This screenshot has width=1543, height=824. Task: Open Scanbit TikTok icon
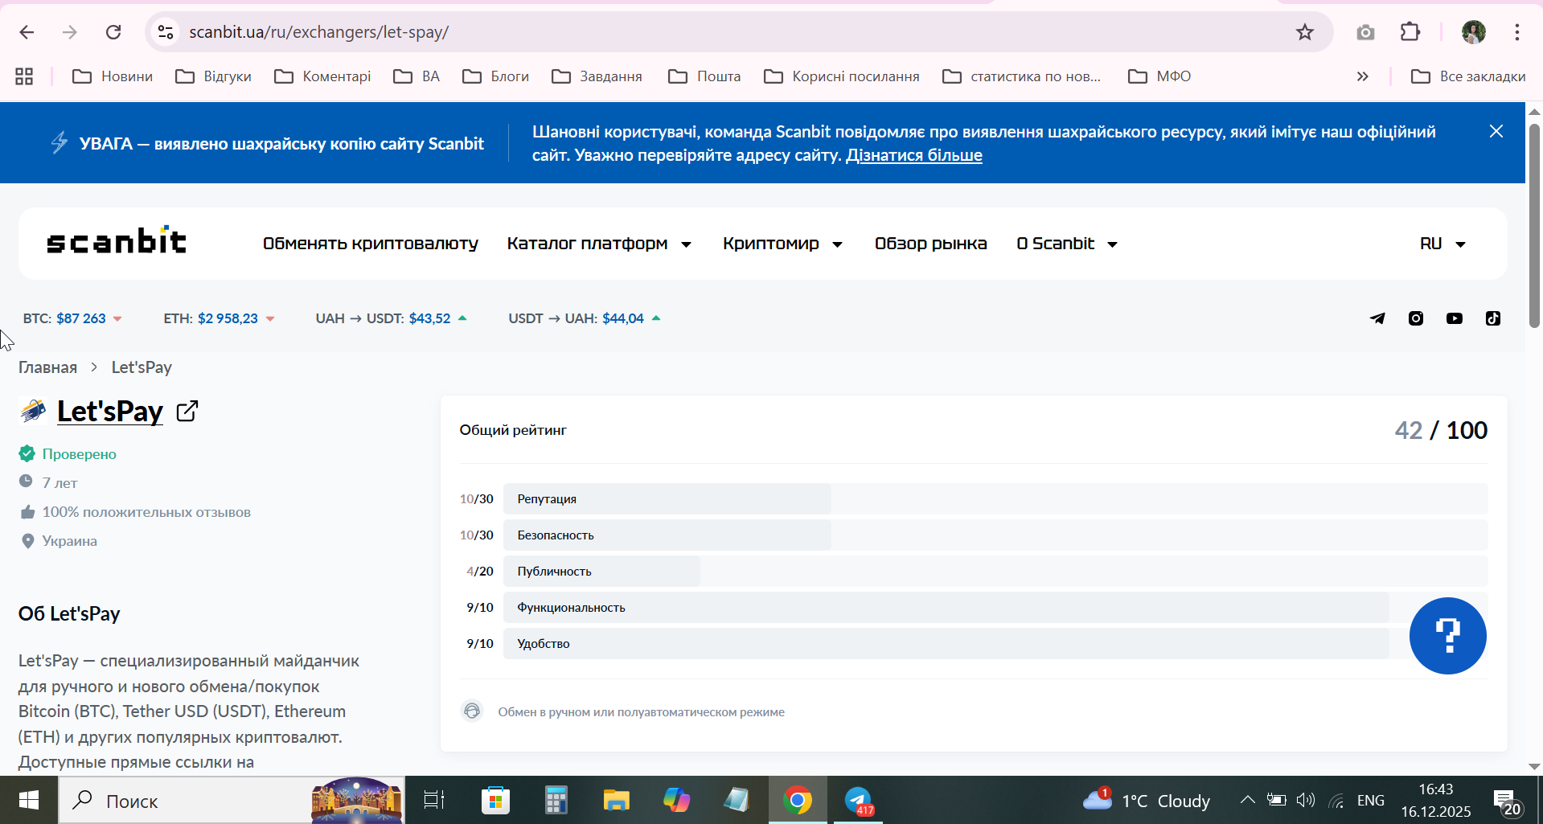pyautogui.click(x=1493, y=318)
